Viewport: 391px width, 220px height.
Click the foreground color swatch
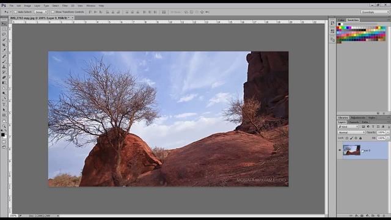(x=2, y=134)
